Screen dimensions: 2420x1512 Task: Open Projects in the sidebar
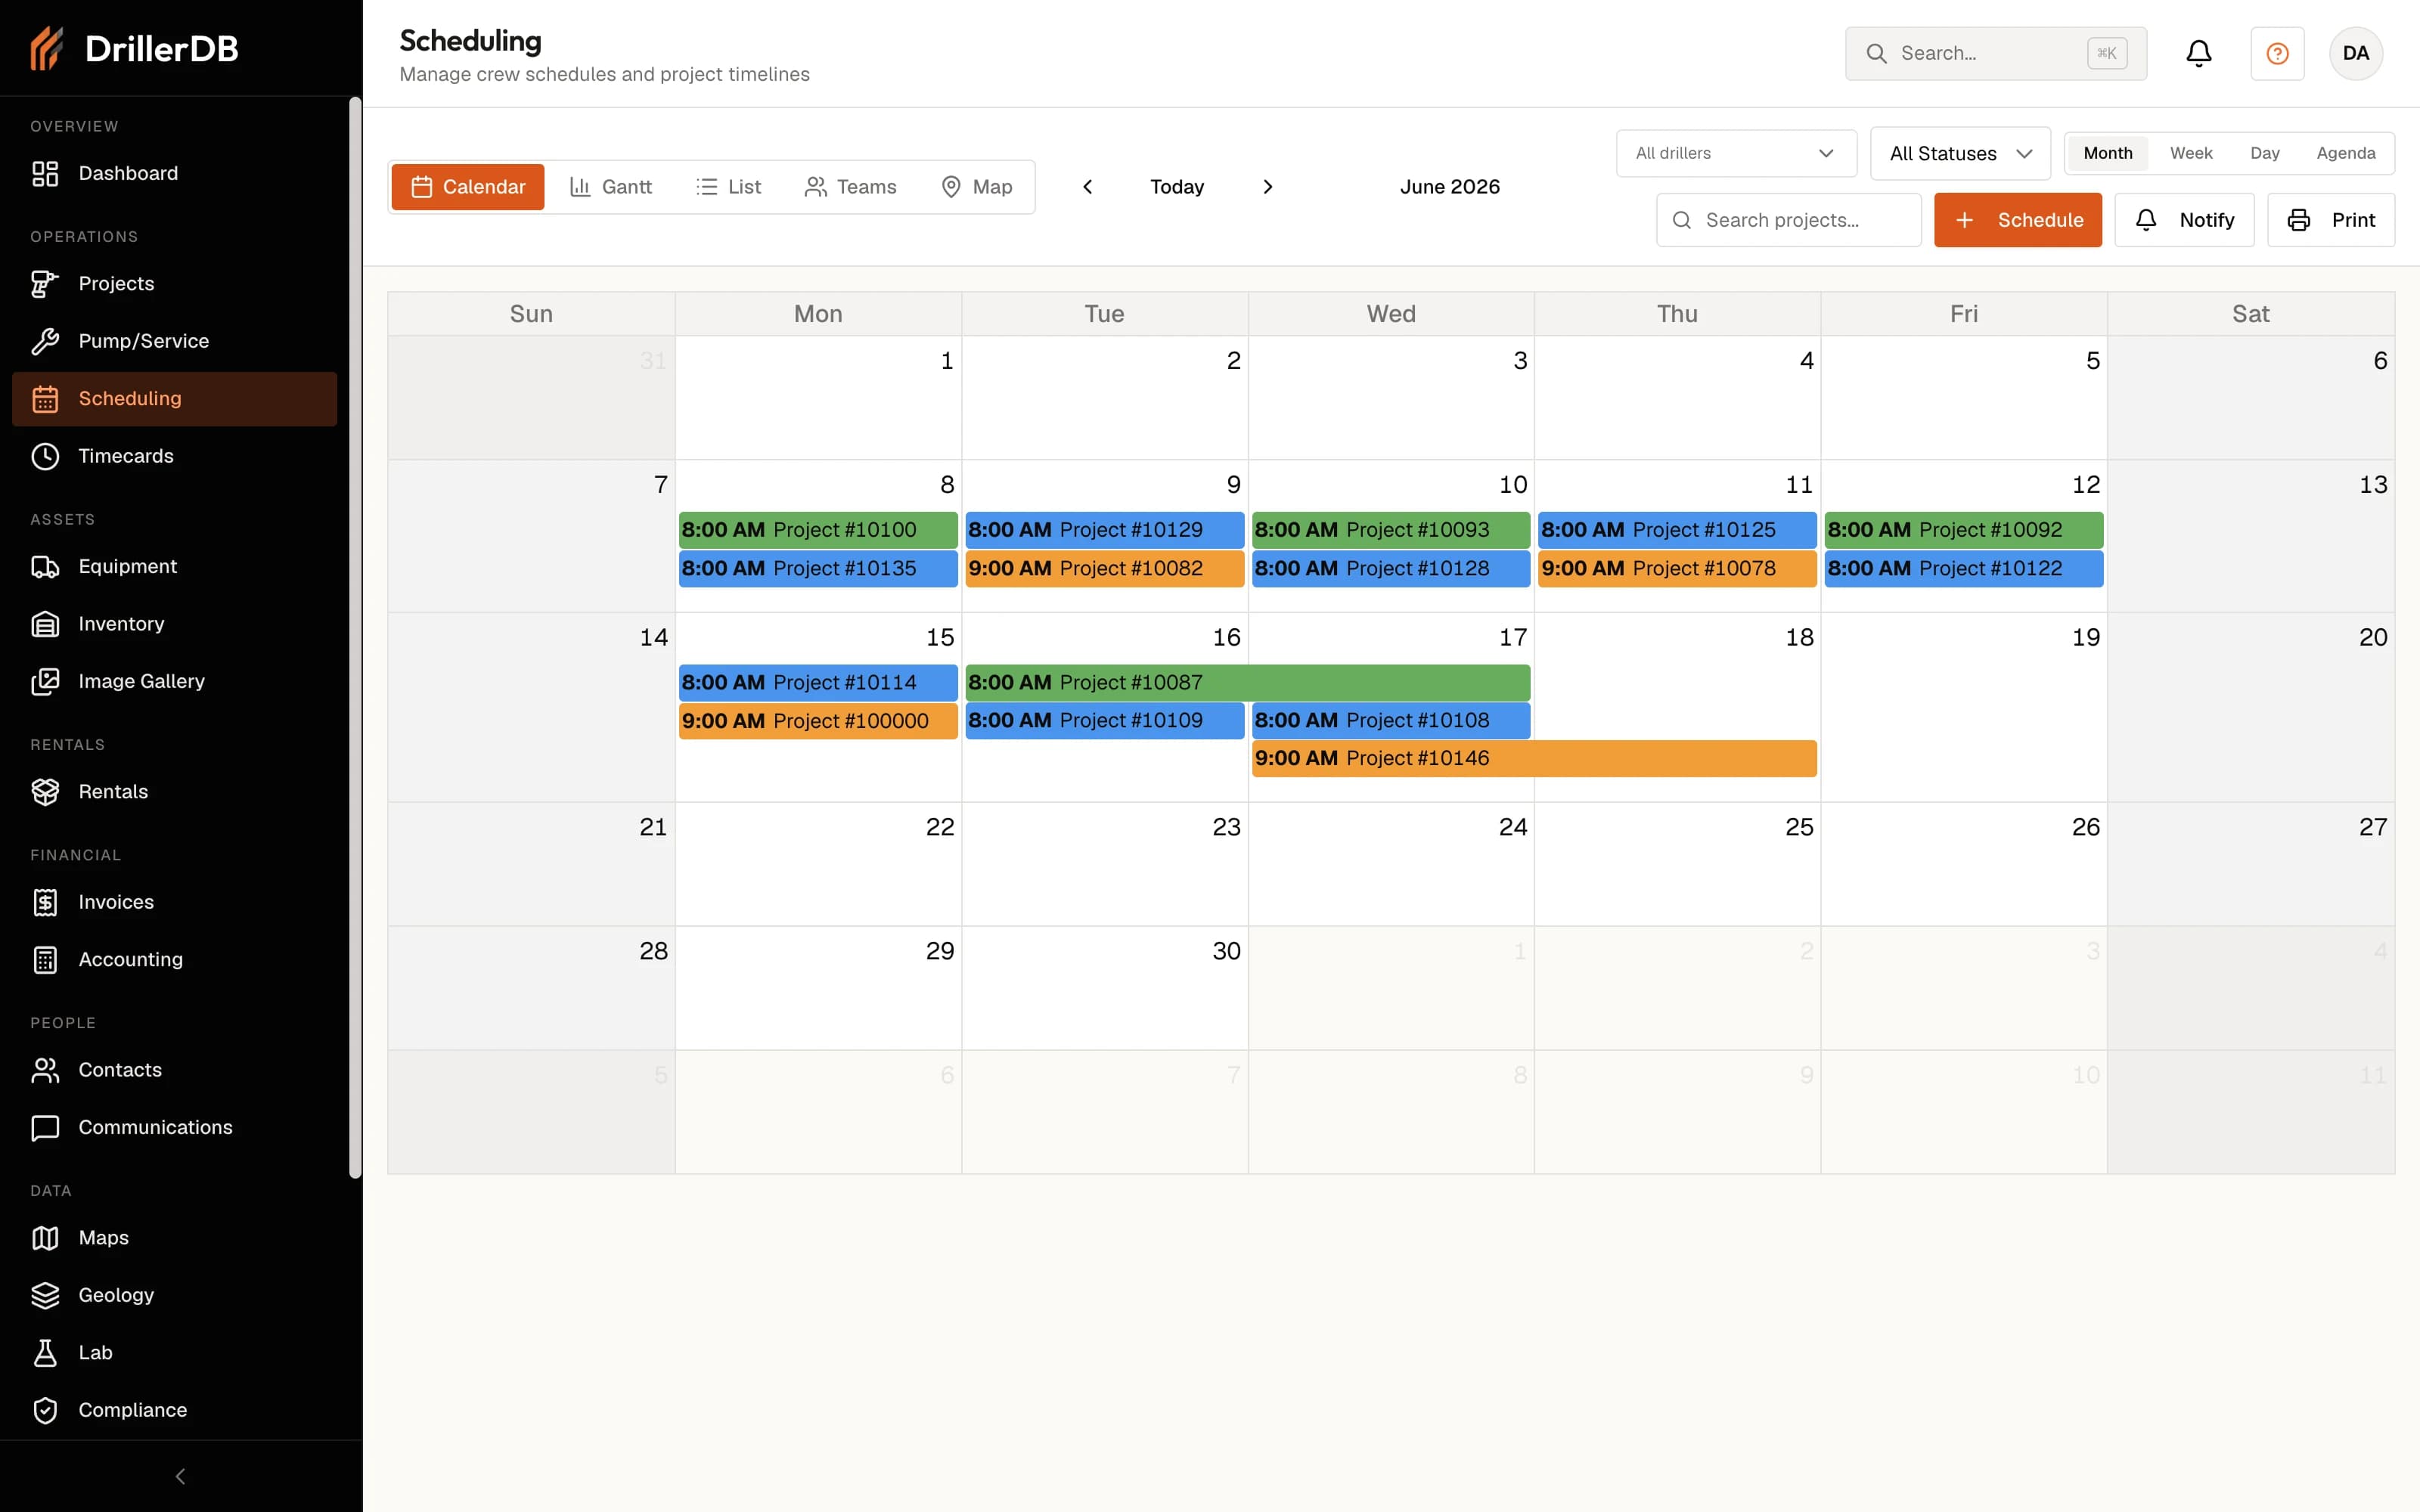point(174,284)
